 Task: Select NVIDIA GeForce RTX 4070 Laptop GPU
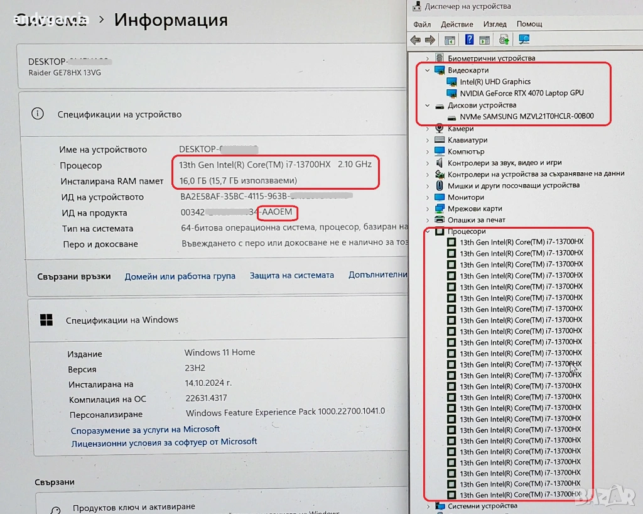521,93
